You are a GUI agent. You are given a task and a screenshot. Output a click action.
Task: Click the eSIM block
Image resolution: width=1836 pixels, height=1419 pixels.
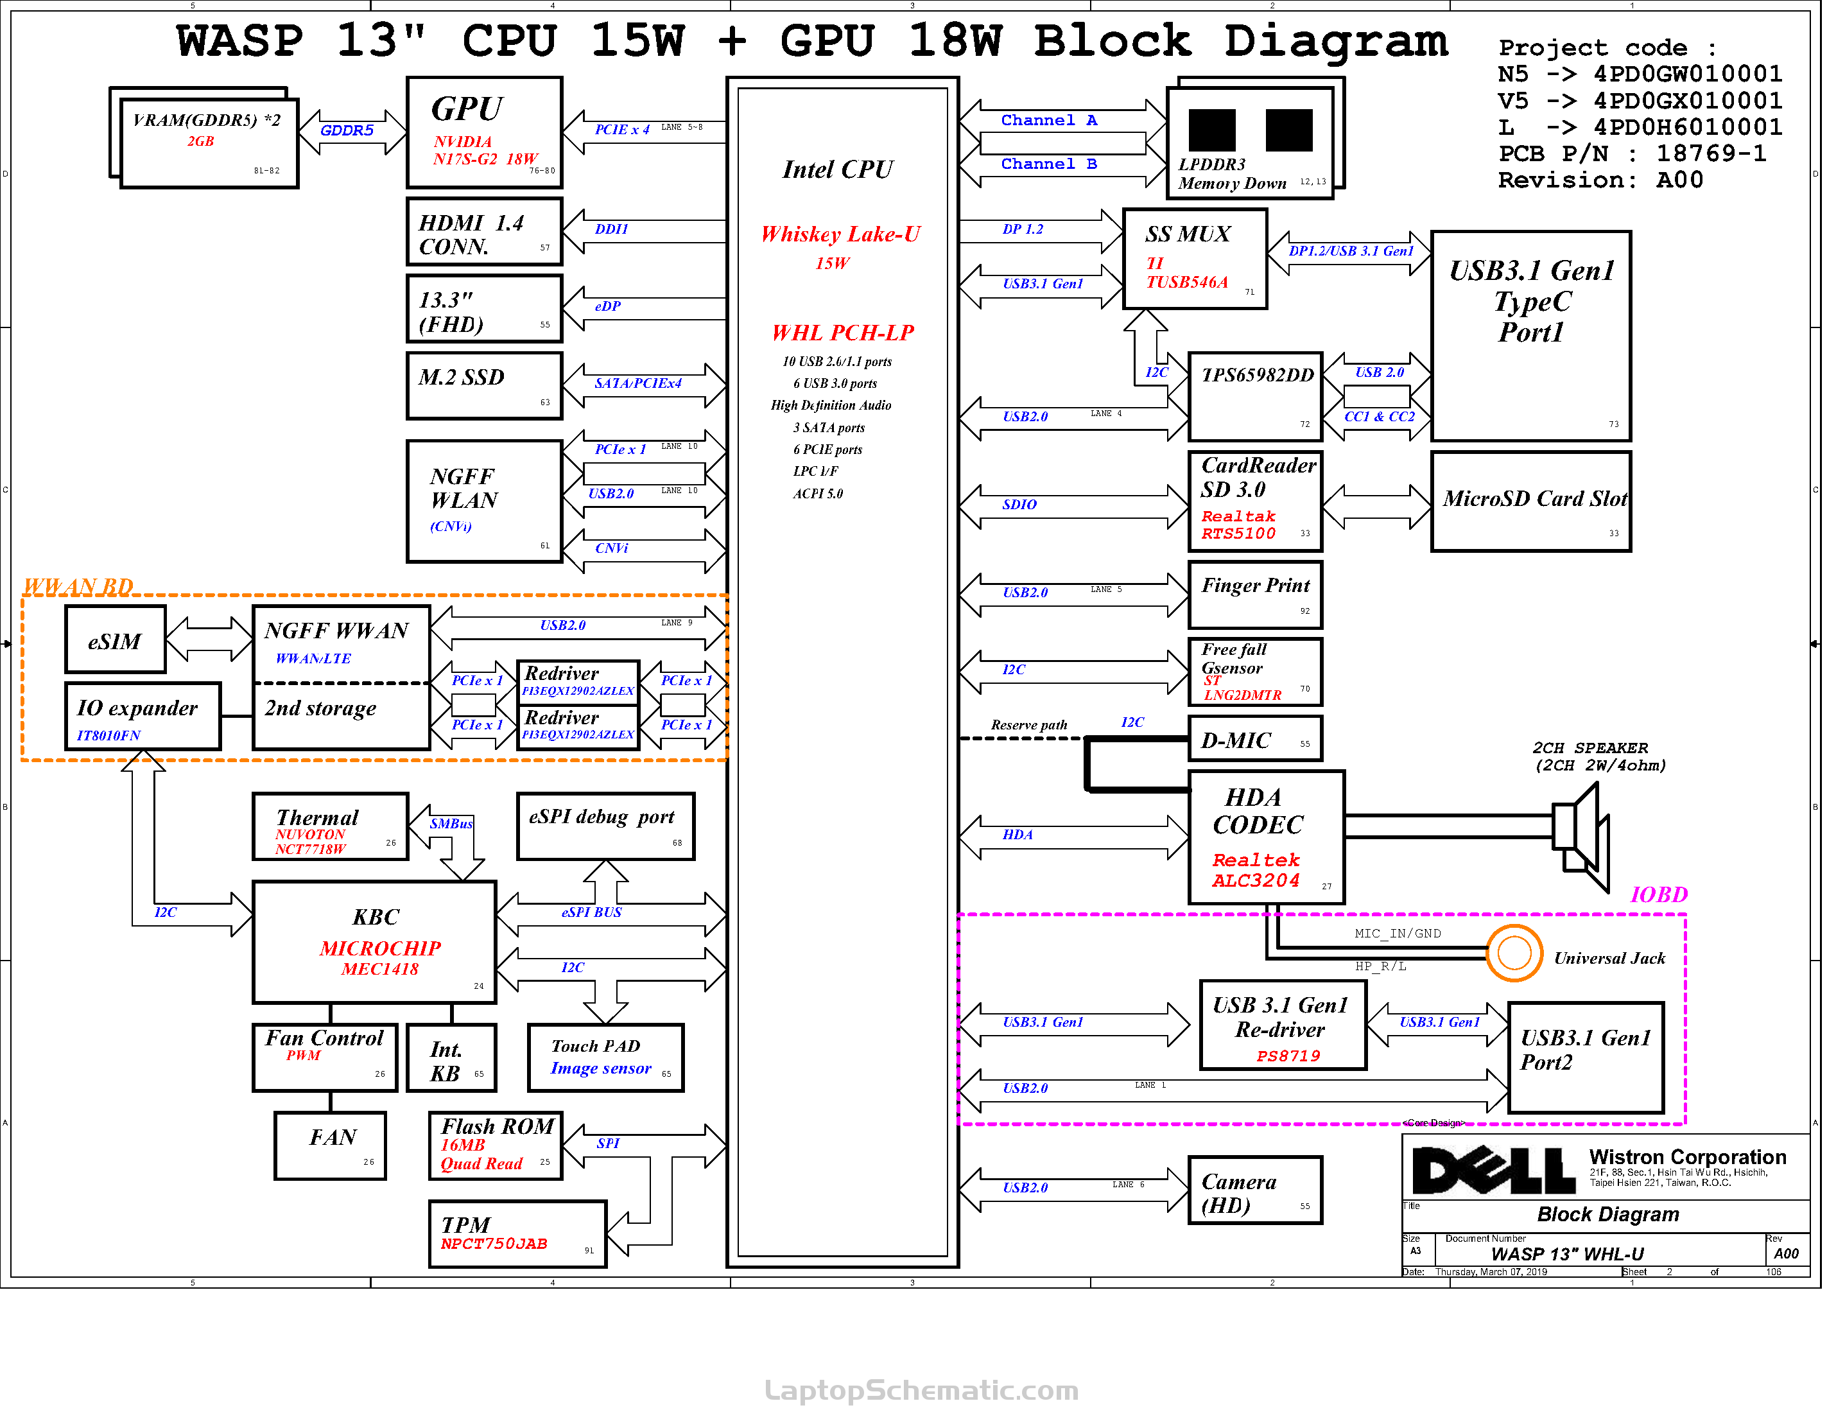(116, 640)
